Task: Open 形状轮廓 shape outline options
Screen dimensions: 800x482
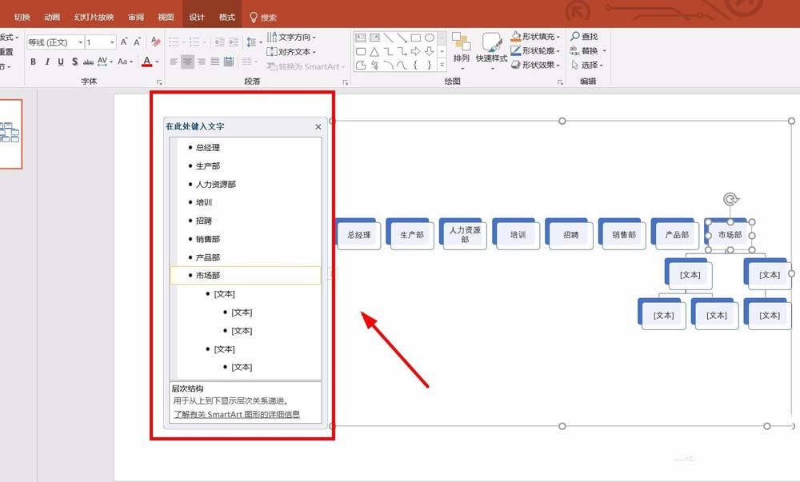Action: (535, 51)
